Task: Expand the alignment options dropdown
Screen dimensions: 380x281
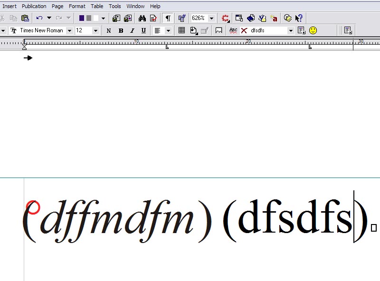Action: 168,31
